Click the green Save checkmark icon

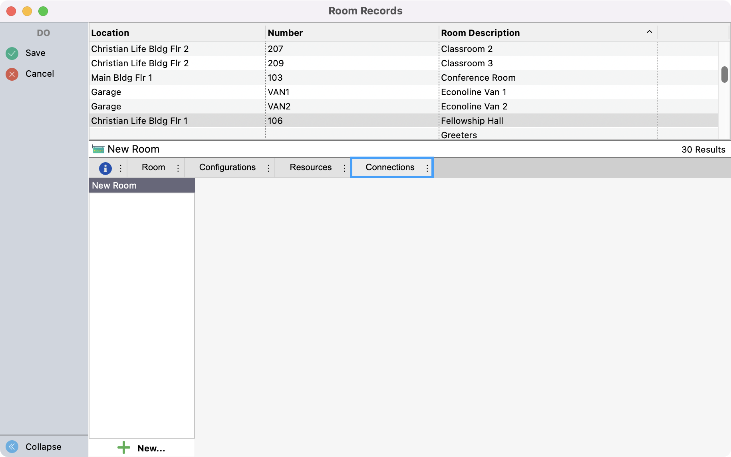click(x=12, y=53)
